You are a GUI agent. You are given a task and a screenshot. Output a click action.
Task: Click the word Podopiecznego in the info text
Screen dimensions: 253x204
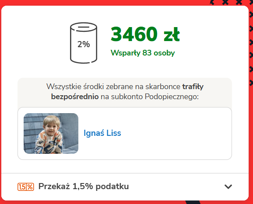click(172, 97)
